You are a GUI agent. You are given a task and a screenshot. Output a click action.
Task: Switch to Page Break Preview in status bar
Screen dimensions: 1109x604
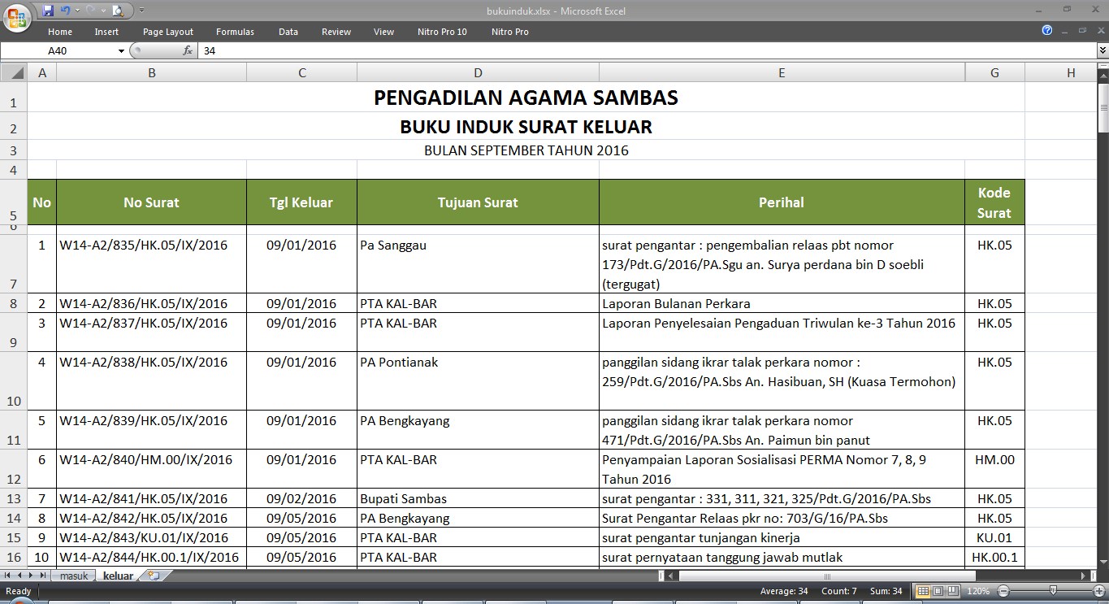tap(952, 591)
